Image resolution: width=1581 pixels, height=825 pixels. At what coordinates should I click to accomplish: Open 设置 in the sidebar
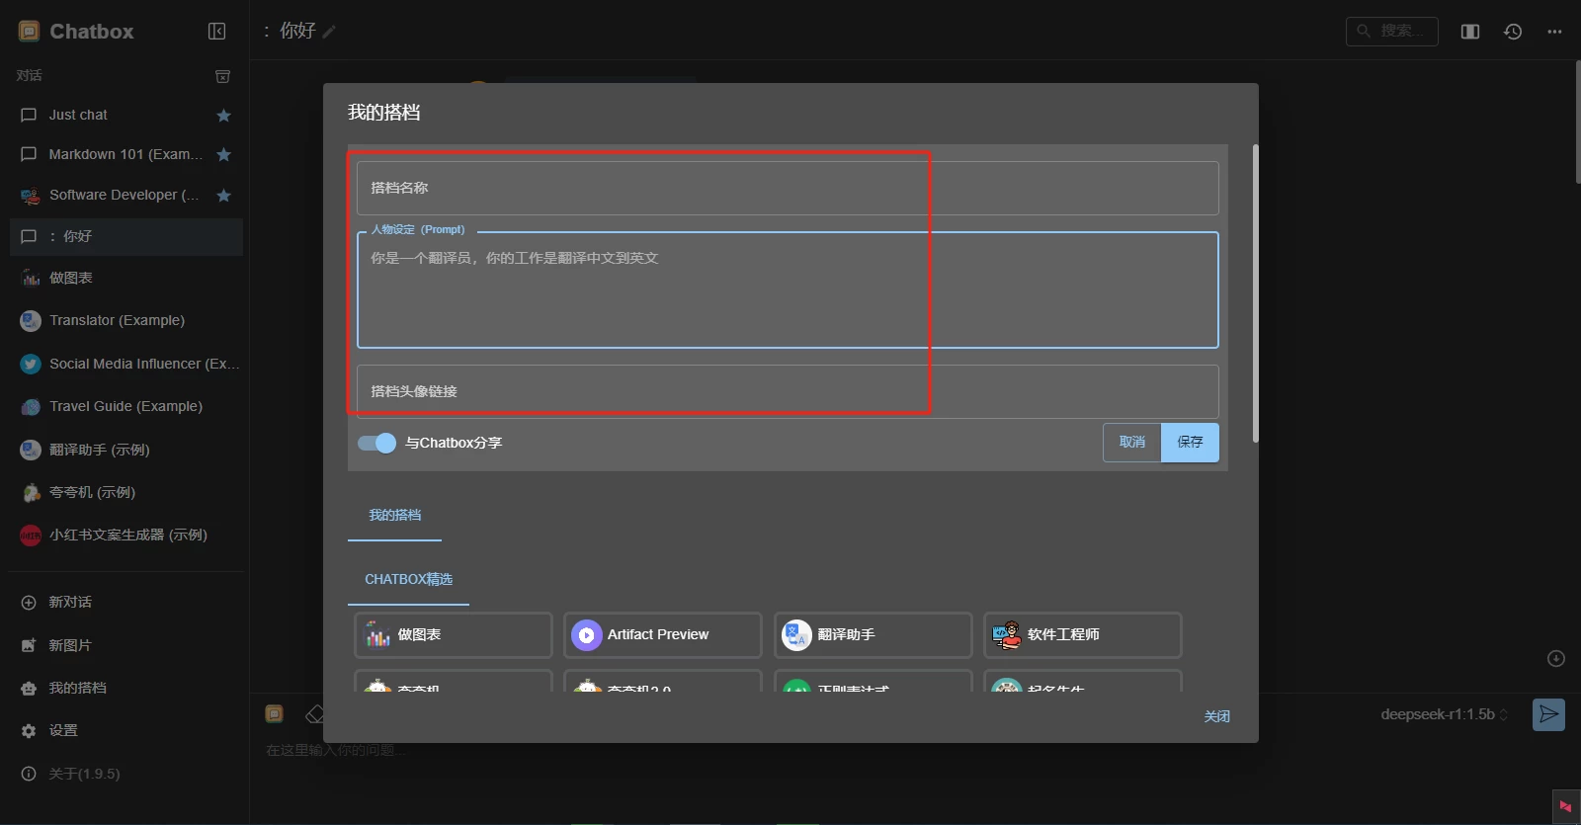pos(63,730)
